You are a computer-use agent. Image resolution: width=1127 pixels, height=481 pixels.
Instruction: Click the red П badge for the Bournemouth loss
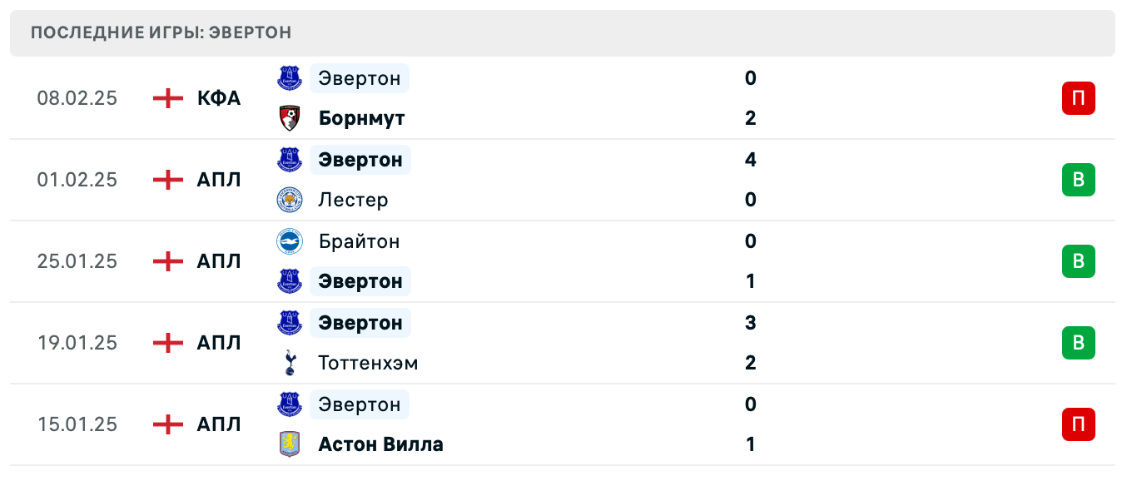tap(1079, 97)
